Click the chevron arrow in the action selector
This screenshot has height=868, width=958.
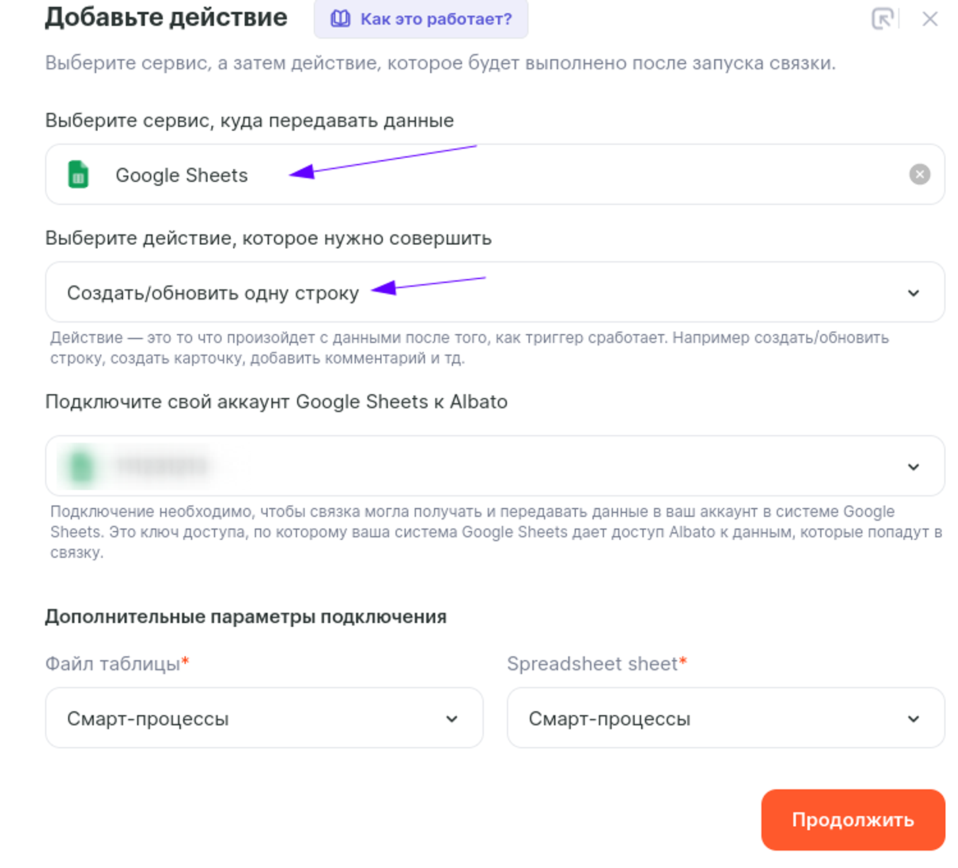[913, 293]
